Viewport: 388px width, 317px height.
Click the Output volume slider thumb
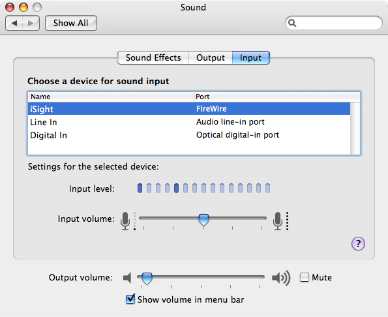pos(147,279)
